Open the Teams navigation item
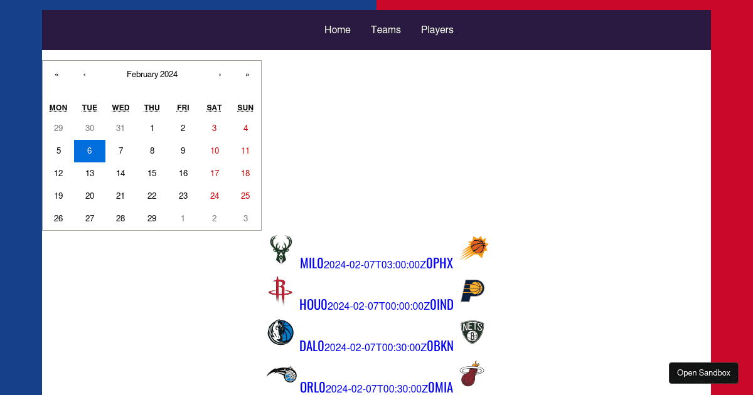Image resolution: width=753 pixels, height=395 pixels. (x=385, y=29)
